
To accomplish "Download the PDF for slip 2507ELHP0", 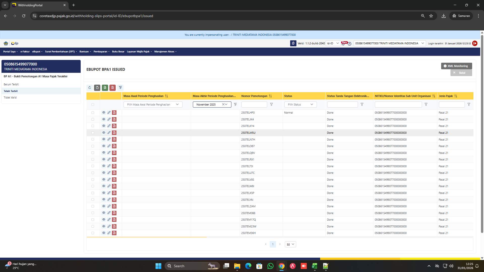I will click(114, 113).
